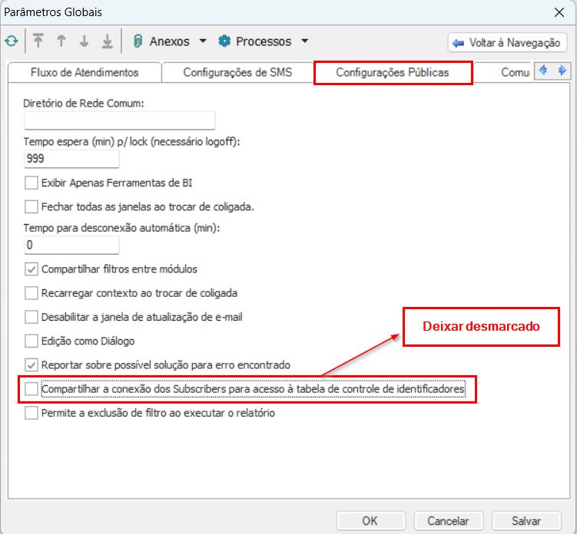Screen dimensions: 577x534
Task: Click the Anexos paperclip icon
Action: click(138, 41)
